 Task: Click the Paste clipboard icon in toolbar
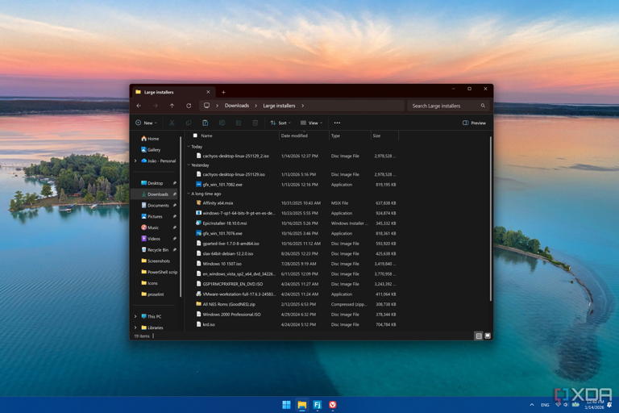tap(205, 123)
